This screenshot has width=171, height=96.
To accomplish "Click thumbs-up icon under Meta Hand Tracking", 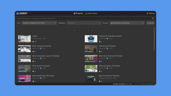I will point(100,61).
